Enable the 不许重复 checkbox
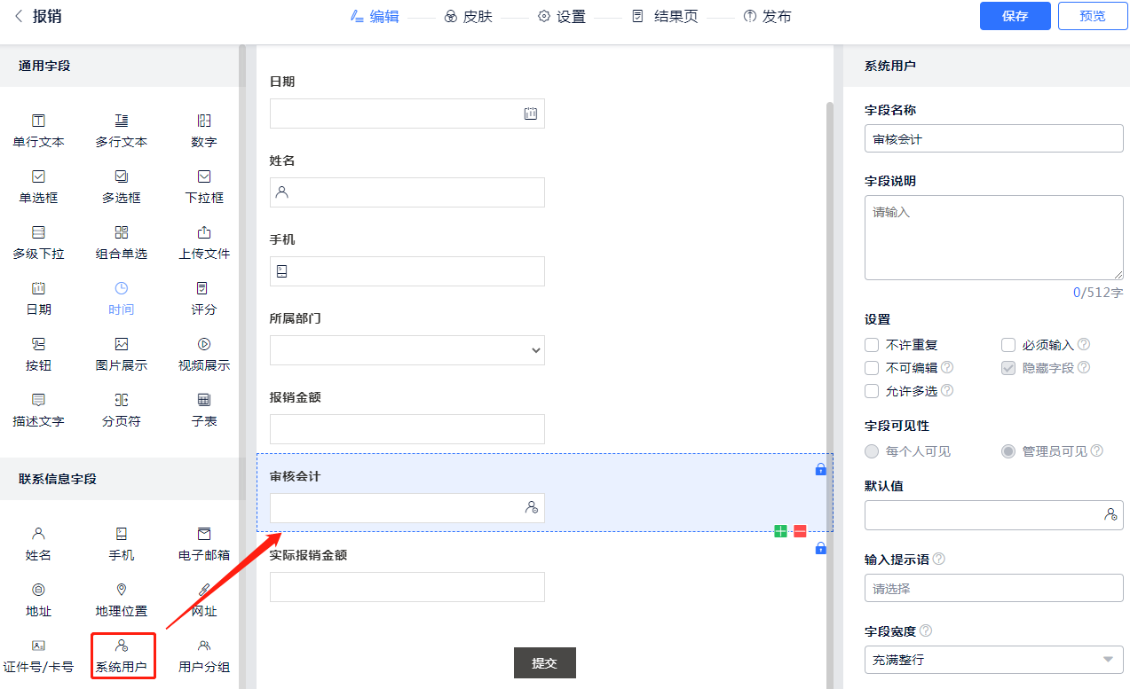1130x689 pixels. tap(872, 345)
